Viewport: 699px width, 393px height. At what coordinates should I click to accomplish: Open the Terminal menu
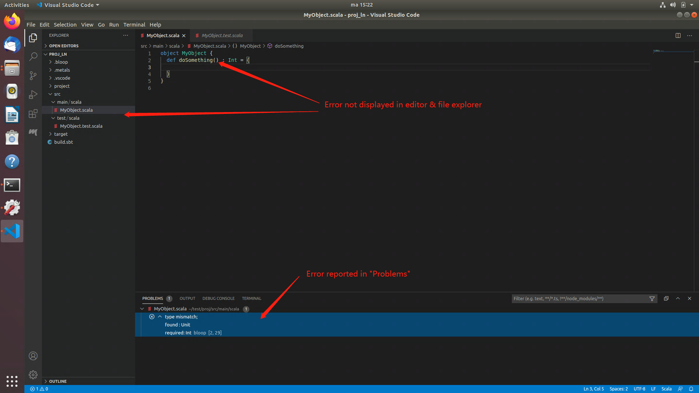pos(134,25)
